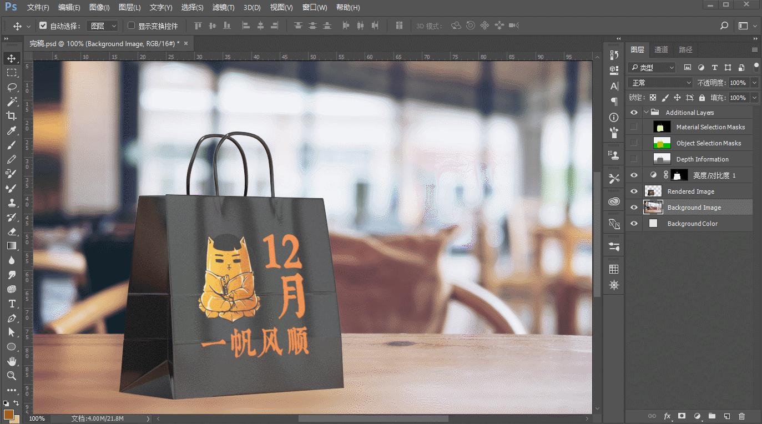Create a new layer

[726, 416]
